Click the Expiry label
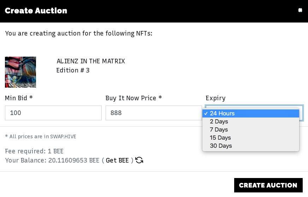The height and width of the screenshot is (197, 308). click(215, 98)
